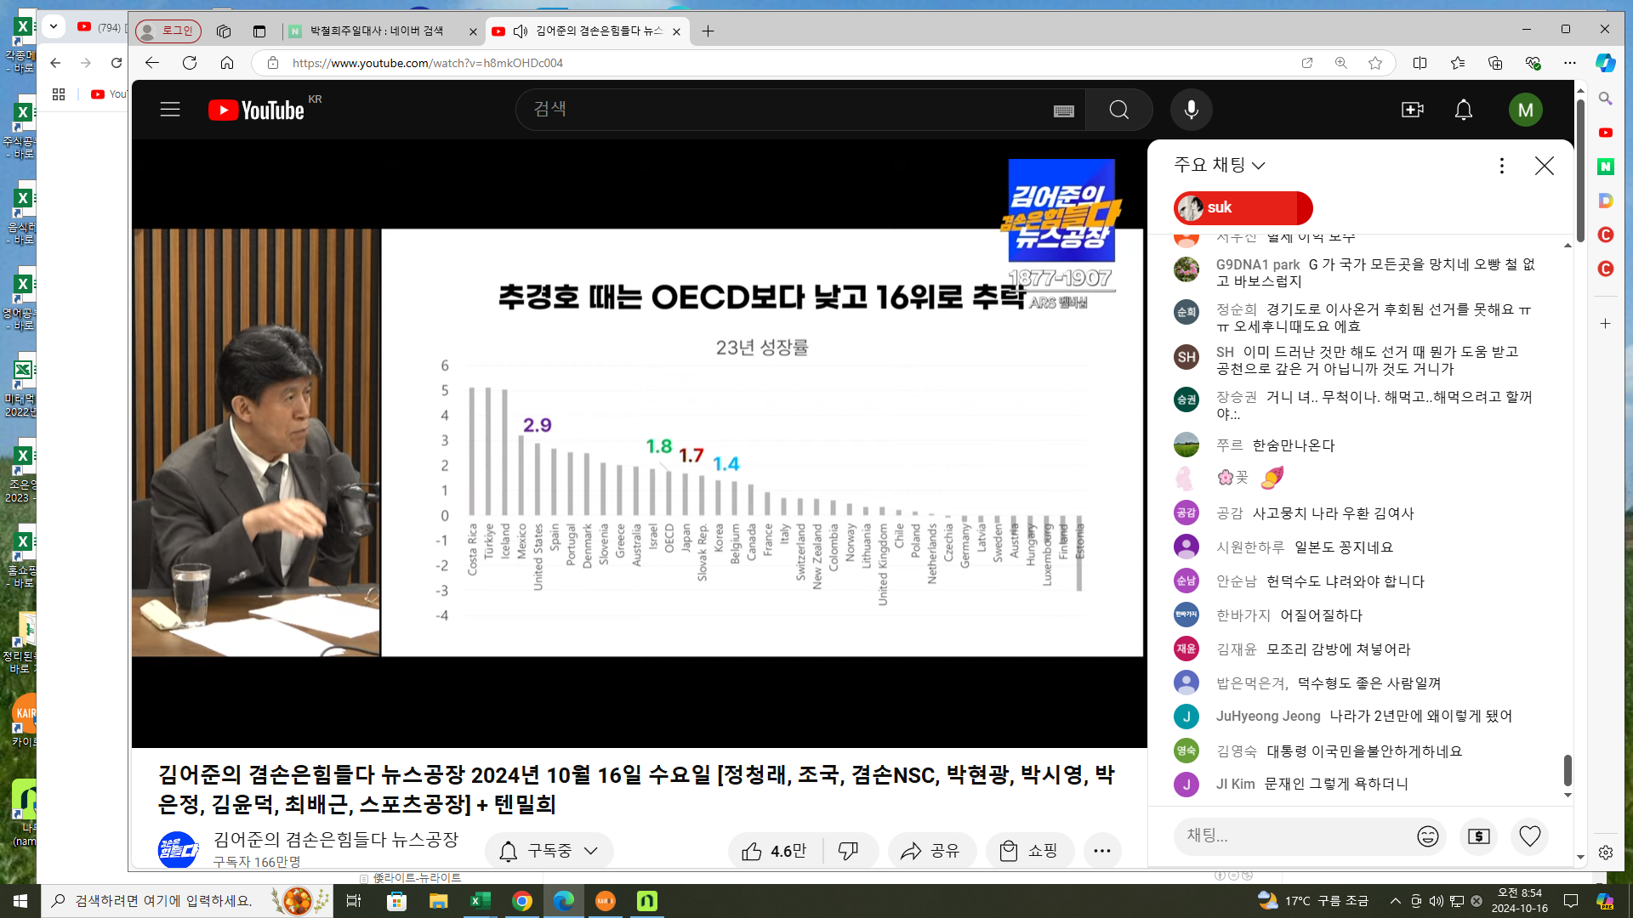Expand the 주요 채팅 chat mode dropdown
Viewport: 1633px width, 918px height.
(x=1220, y=165)
